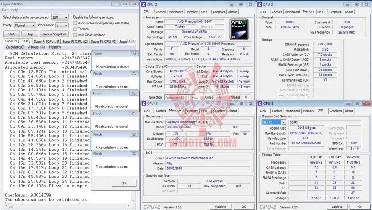Open the Help menu in Hyper PI
Screen dimensions: 372x210
[x=14, y=10]
